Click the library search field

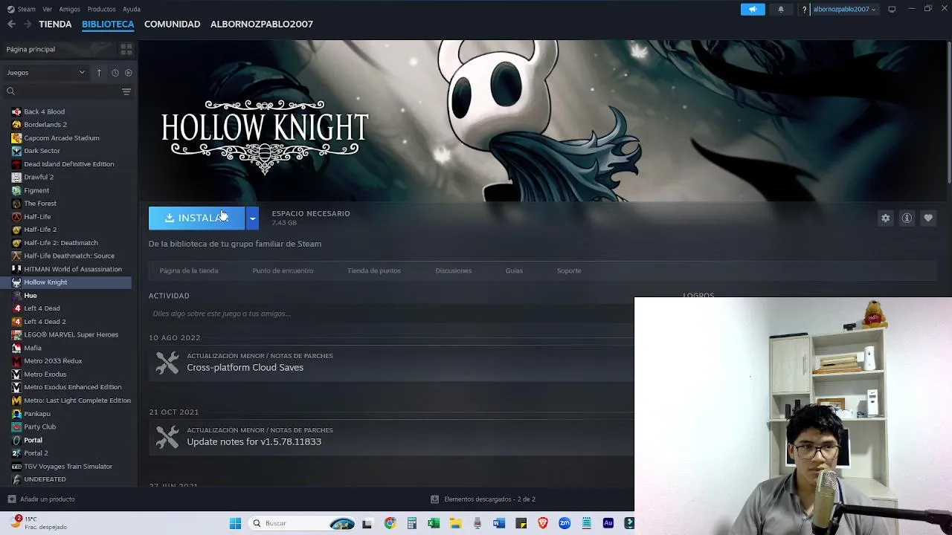[62, 91]
